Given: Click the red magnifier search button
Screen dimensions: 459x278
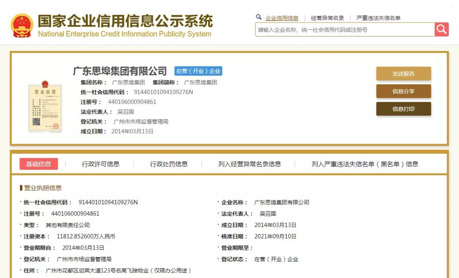Looking at the screenshot, I should (x=442, y=29).
